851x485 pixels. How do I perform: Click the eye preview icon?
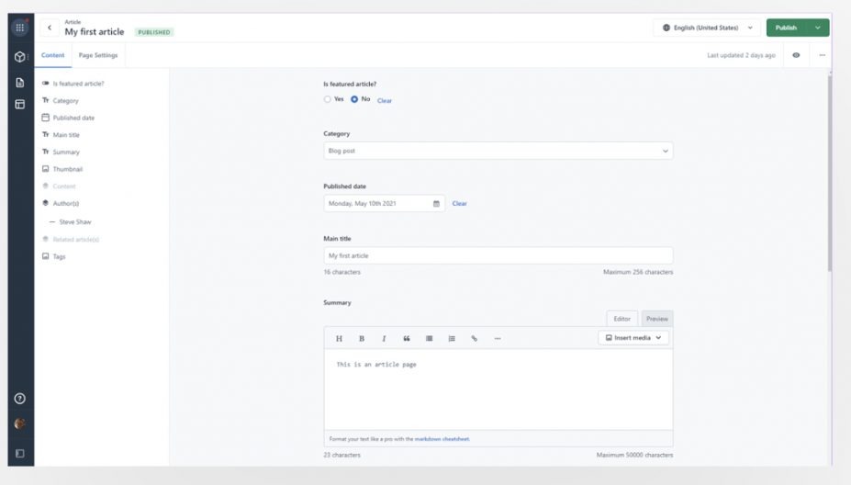[796, 55]
